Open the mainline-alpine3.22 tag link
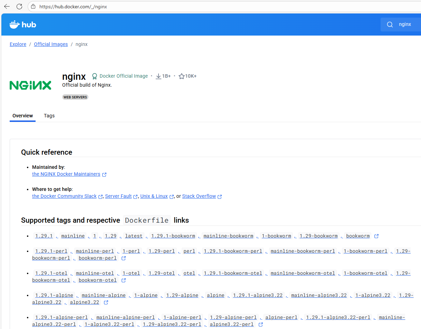This screenshot has width=421, height=329. point(319,295)
